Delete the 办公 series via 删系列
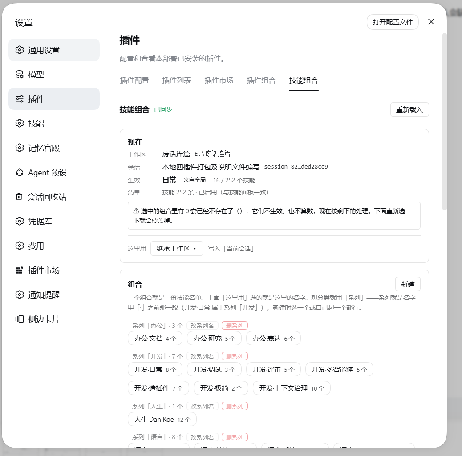The width and height of the screenshot is (462, 456). pyautogui.click(x=235, y=326)
